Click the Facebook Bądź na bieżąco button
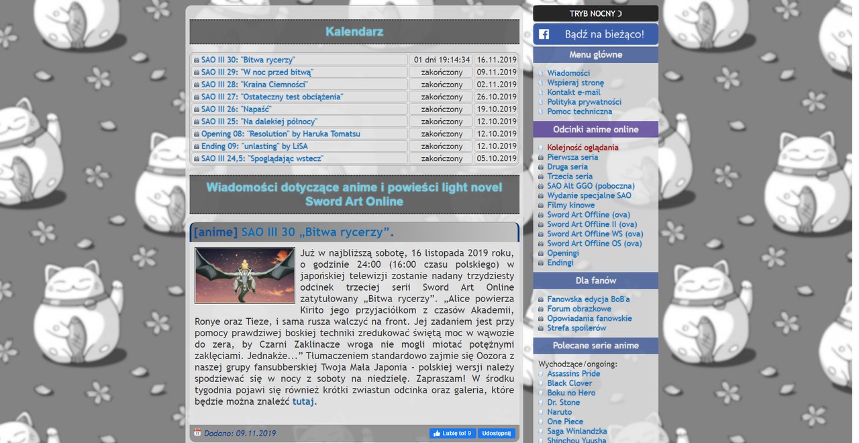 [595, 34]
